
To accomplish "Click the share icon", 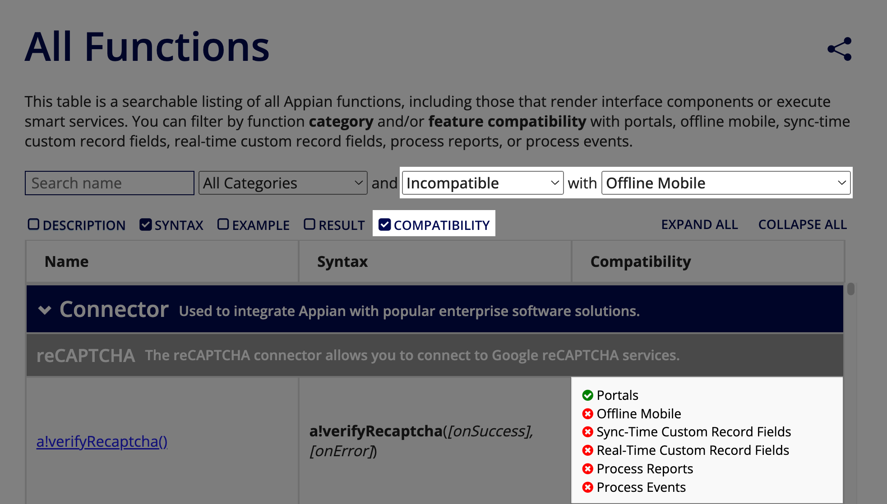I will tap(840, 49).
